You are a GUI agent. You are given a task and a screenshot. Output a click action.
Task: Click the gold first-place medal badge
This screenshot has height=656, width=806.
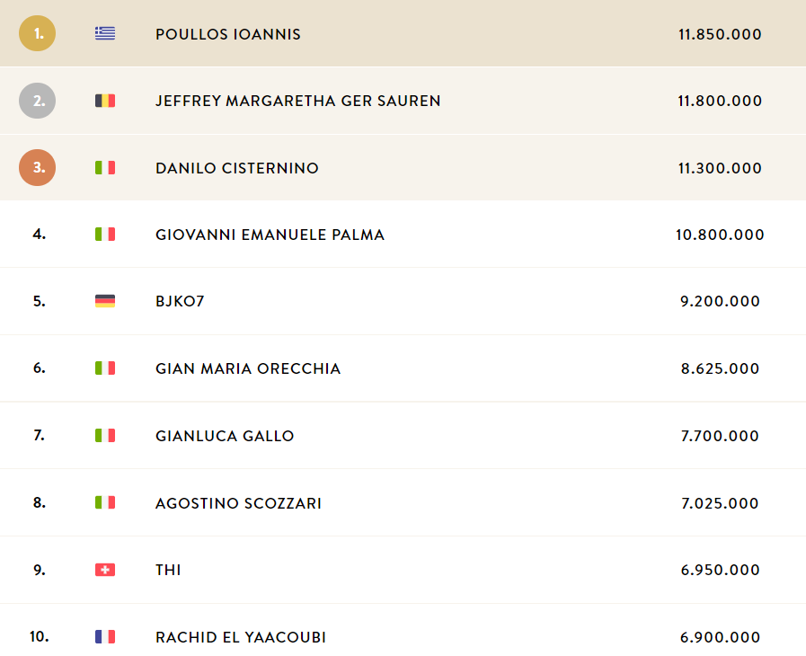37,33
